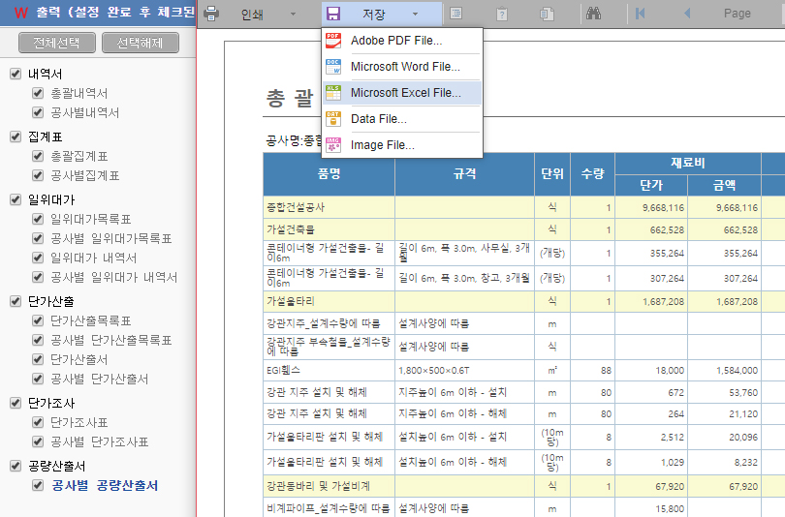Select 공사별 단가산출서 tree item
This screenshot has height=517, width=785.
pyautogui.click(x=99, y=379)
